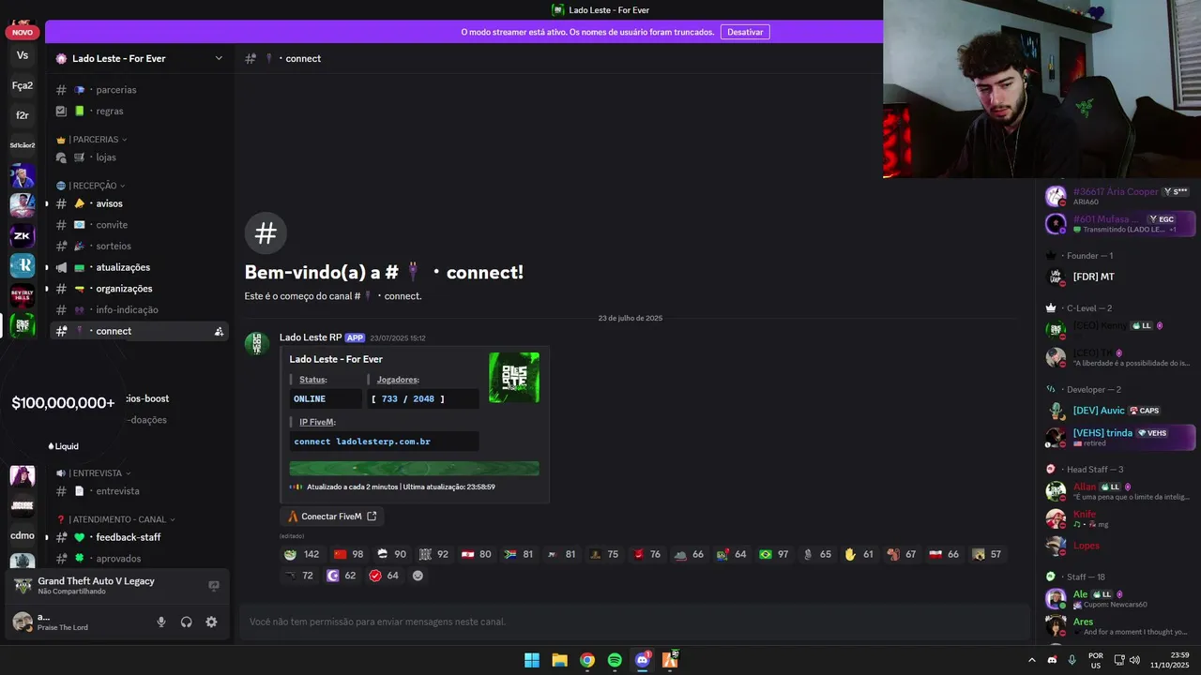Click member Ares in member list
The width and height of the screenshot is (1201, 675).
tap(1119, 626)
